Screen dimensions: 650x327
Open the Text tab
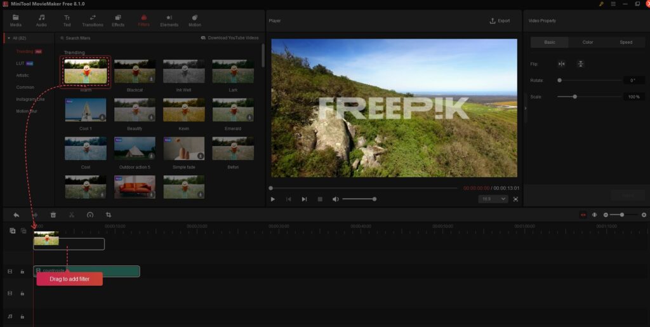point(67,21)
